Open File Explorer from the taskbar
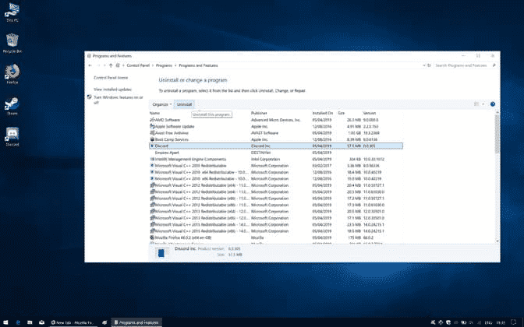This screenshot has height=327, width=524. 30,322
